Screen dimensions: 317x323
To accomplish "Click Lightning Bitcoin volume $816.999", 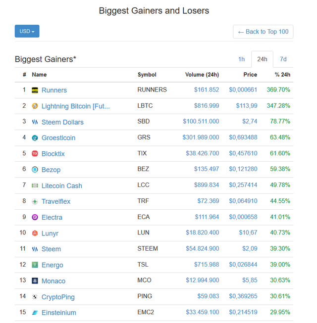I will coord(207,106).
